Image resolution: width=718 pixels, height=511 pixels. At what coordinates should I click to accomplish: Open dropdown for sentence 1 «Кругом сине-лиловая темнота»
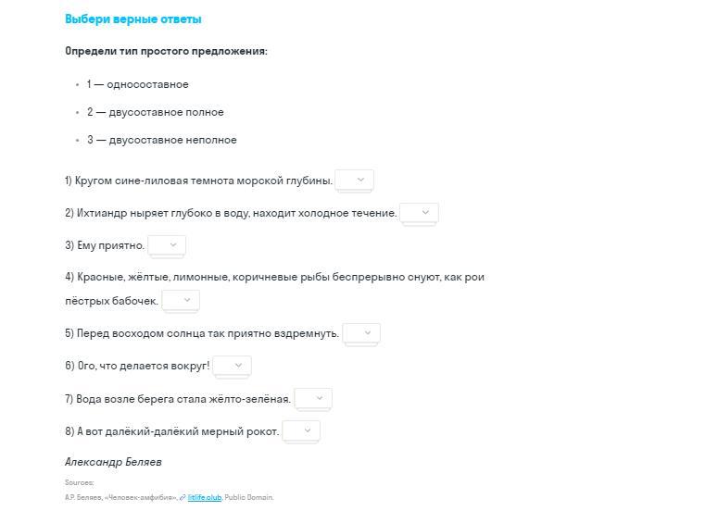tap(354, 181)
